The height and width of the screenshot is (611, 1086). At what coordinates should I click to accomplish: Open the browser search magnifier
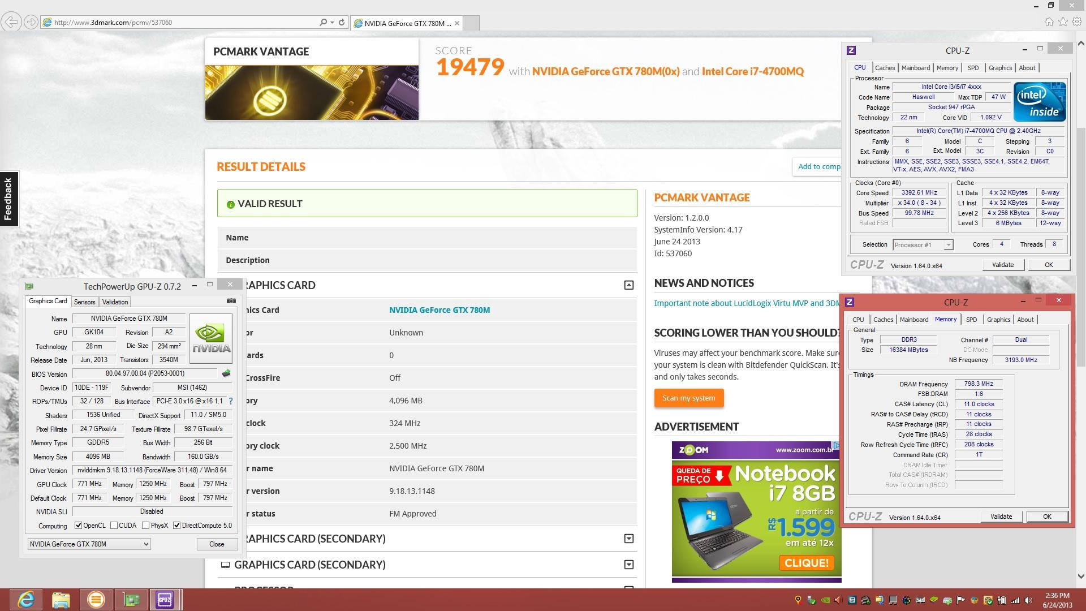[323, 23]
